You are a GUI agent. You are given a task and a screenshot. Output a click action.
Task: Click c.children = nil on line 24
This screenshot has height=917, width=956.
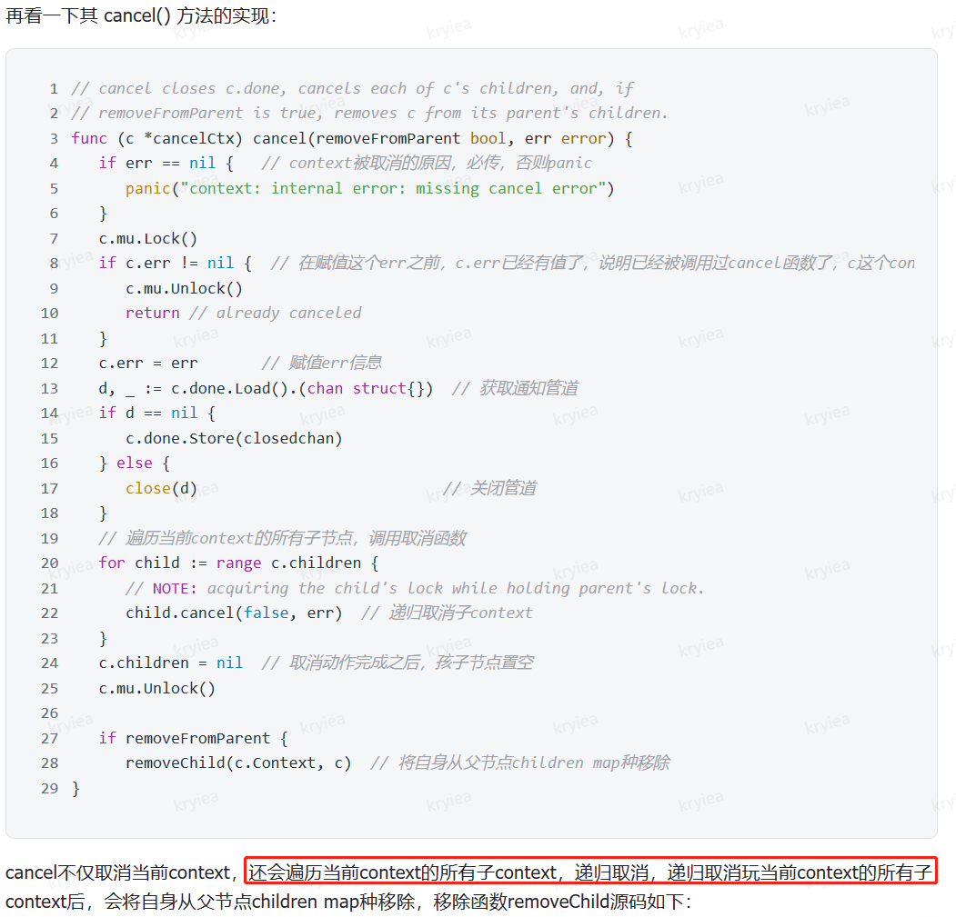[171, 663]
